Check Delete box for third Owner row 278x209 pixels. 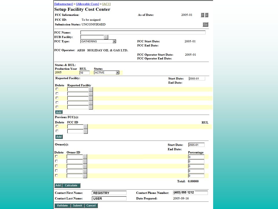coord(56,166)
